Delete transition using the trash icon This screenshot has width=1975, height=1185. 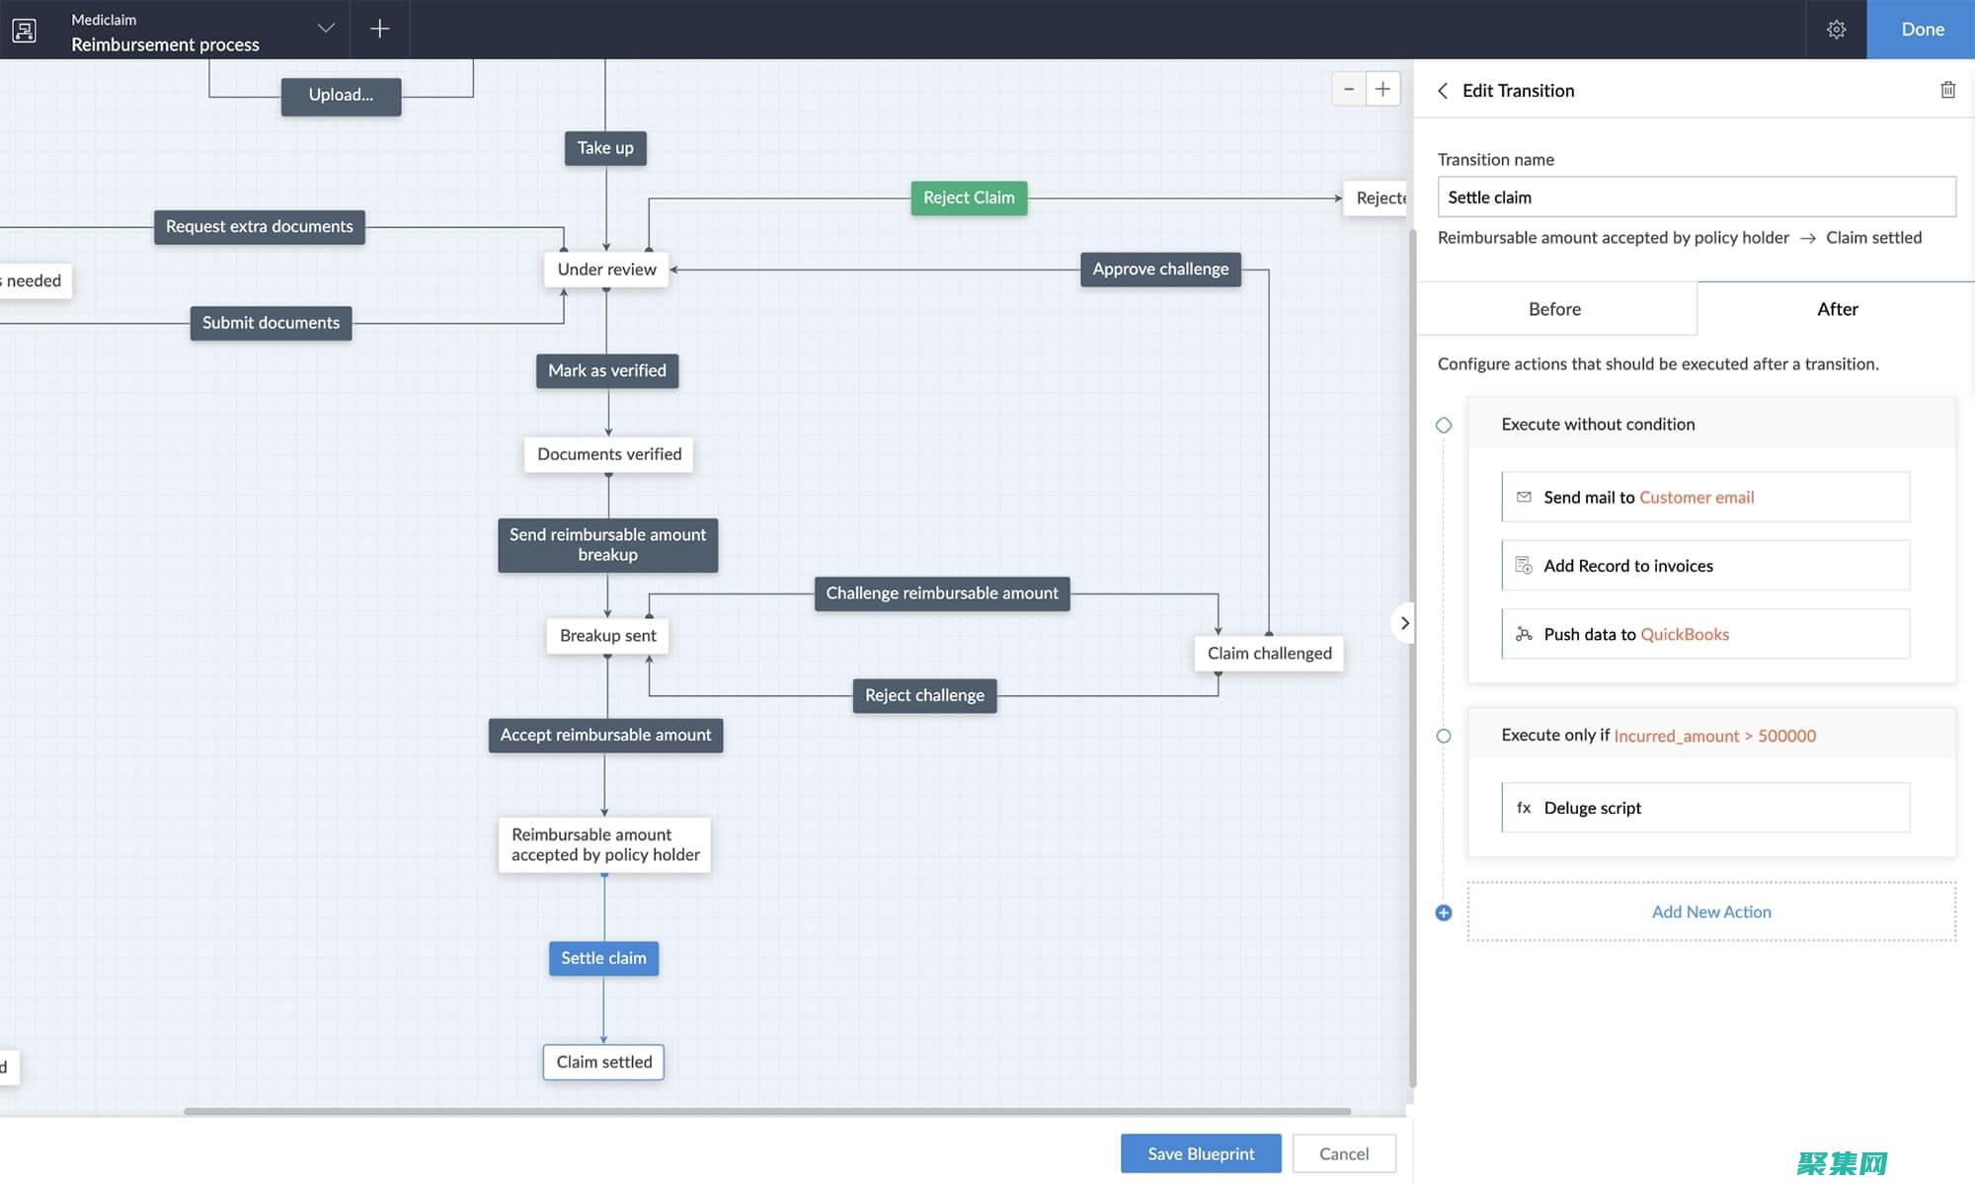pyautogui.click(x=1947, y=90)
